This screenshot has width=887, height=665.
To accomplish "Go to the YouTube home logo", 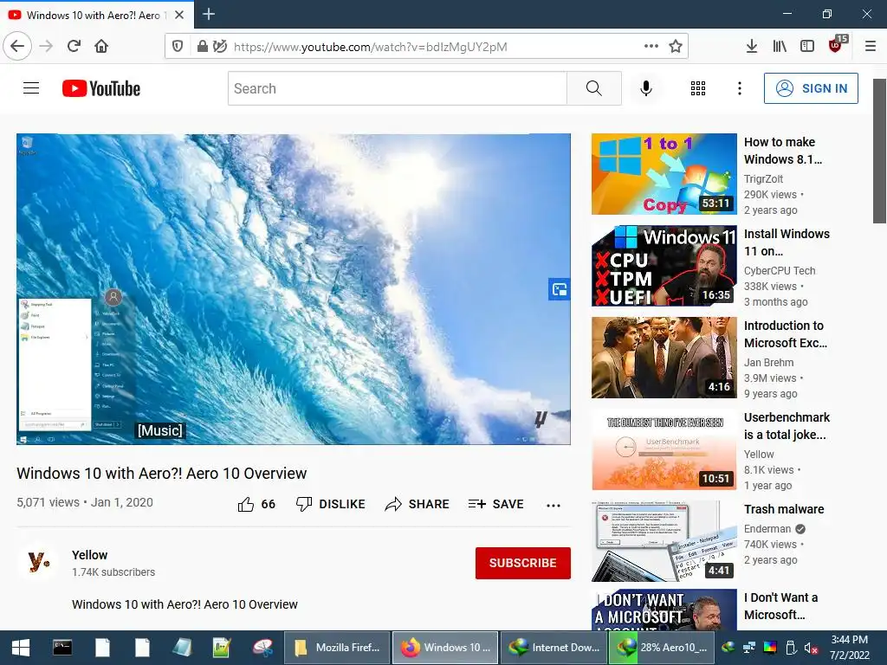I will click(101, 88).
